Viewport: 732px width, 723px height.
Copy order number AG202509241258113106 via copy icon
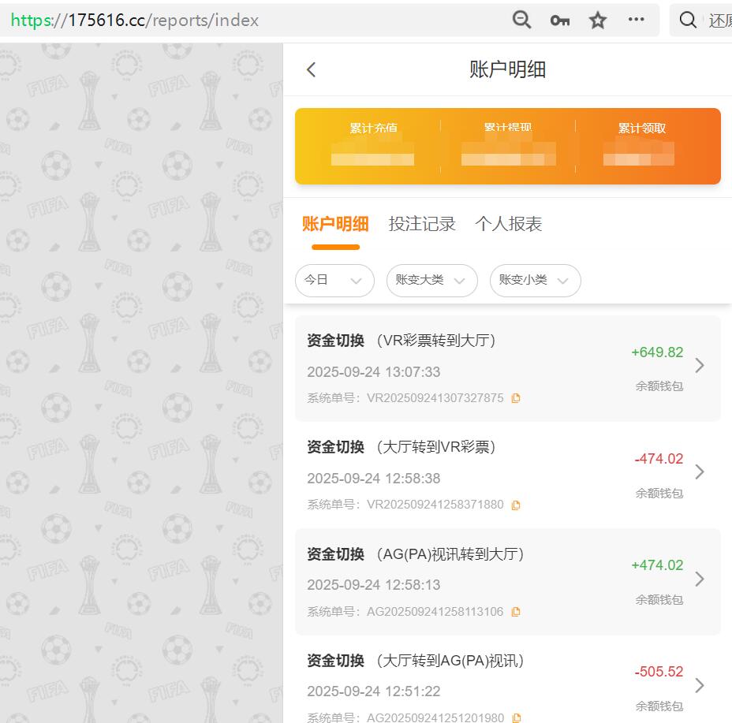pyautogui.click(x=517, y=611)
